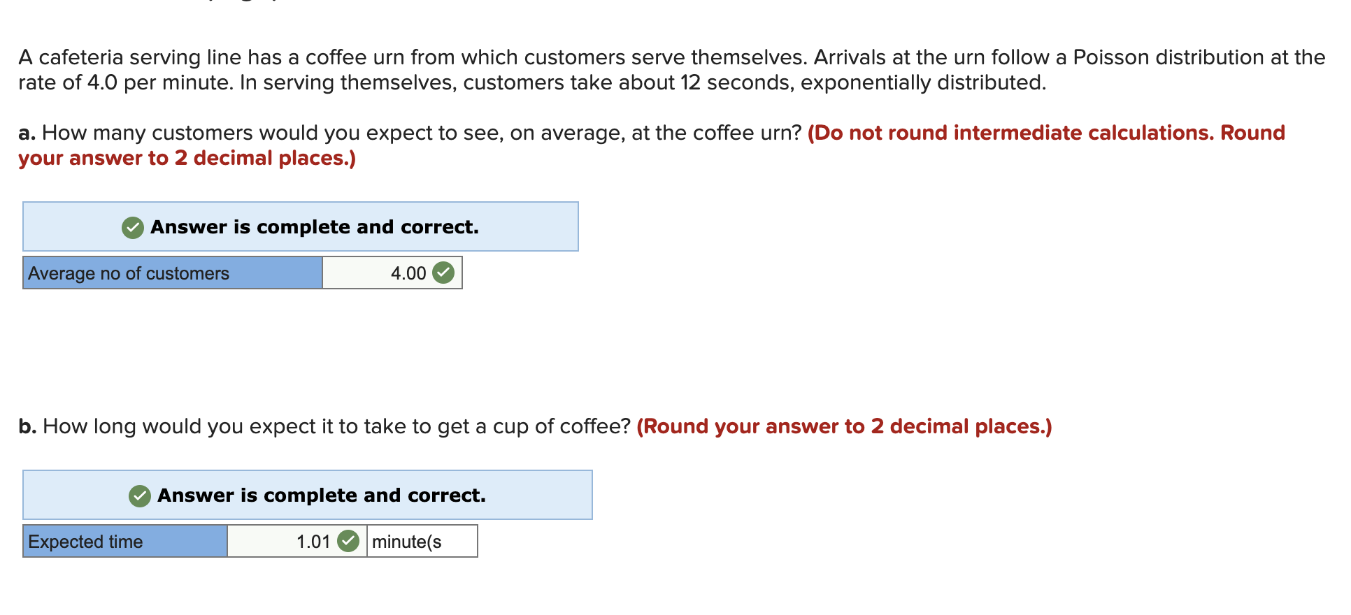Select the checkmark icon in second correctness banner
The width and height of the screenshot is (1351, 615).
(140, 495)
